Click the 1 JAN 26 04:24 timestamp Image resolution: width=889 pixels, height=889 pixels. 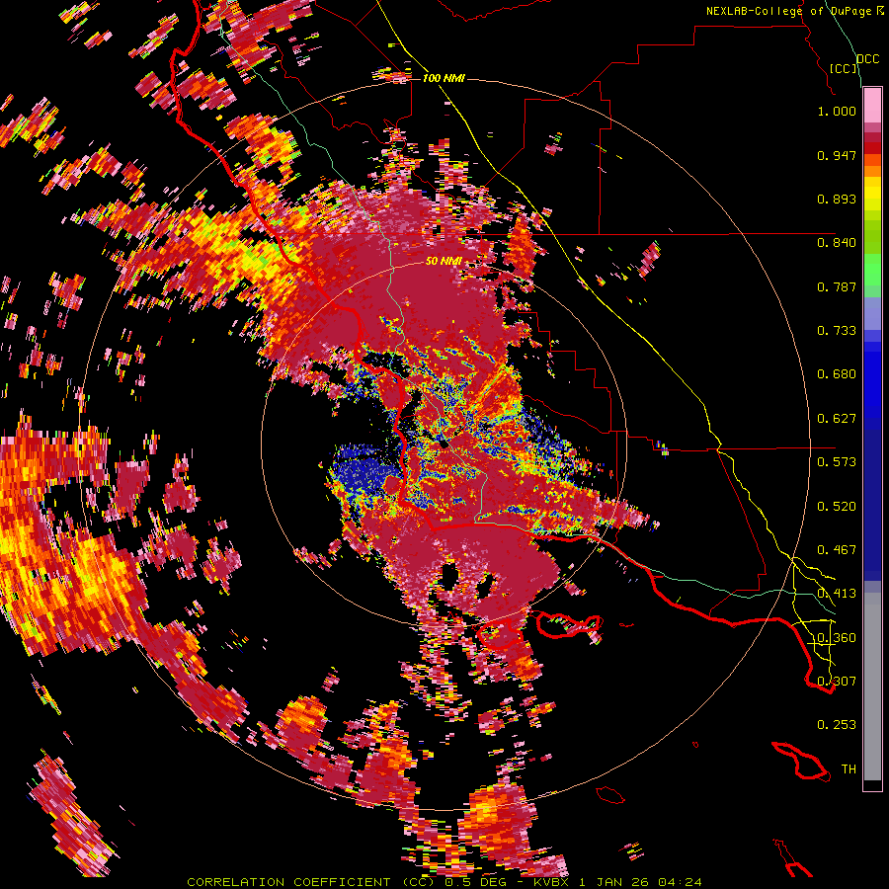pyautogui.click(x=641, y=882)
